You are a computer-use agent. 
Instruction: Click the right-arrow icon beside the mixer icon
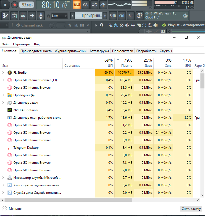coord(32,16)
